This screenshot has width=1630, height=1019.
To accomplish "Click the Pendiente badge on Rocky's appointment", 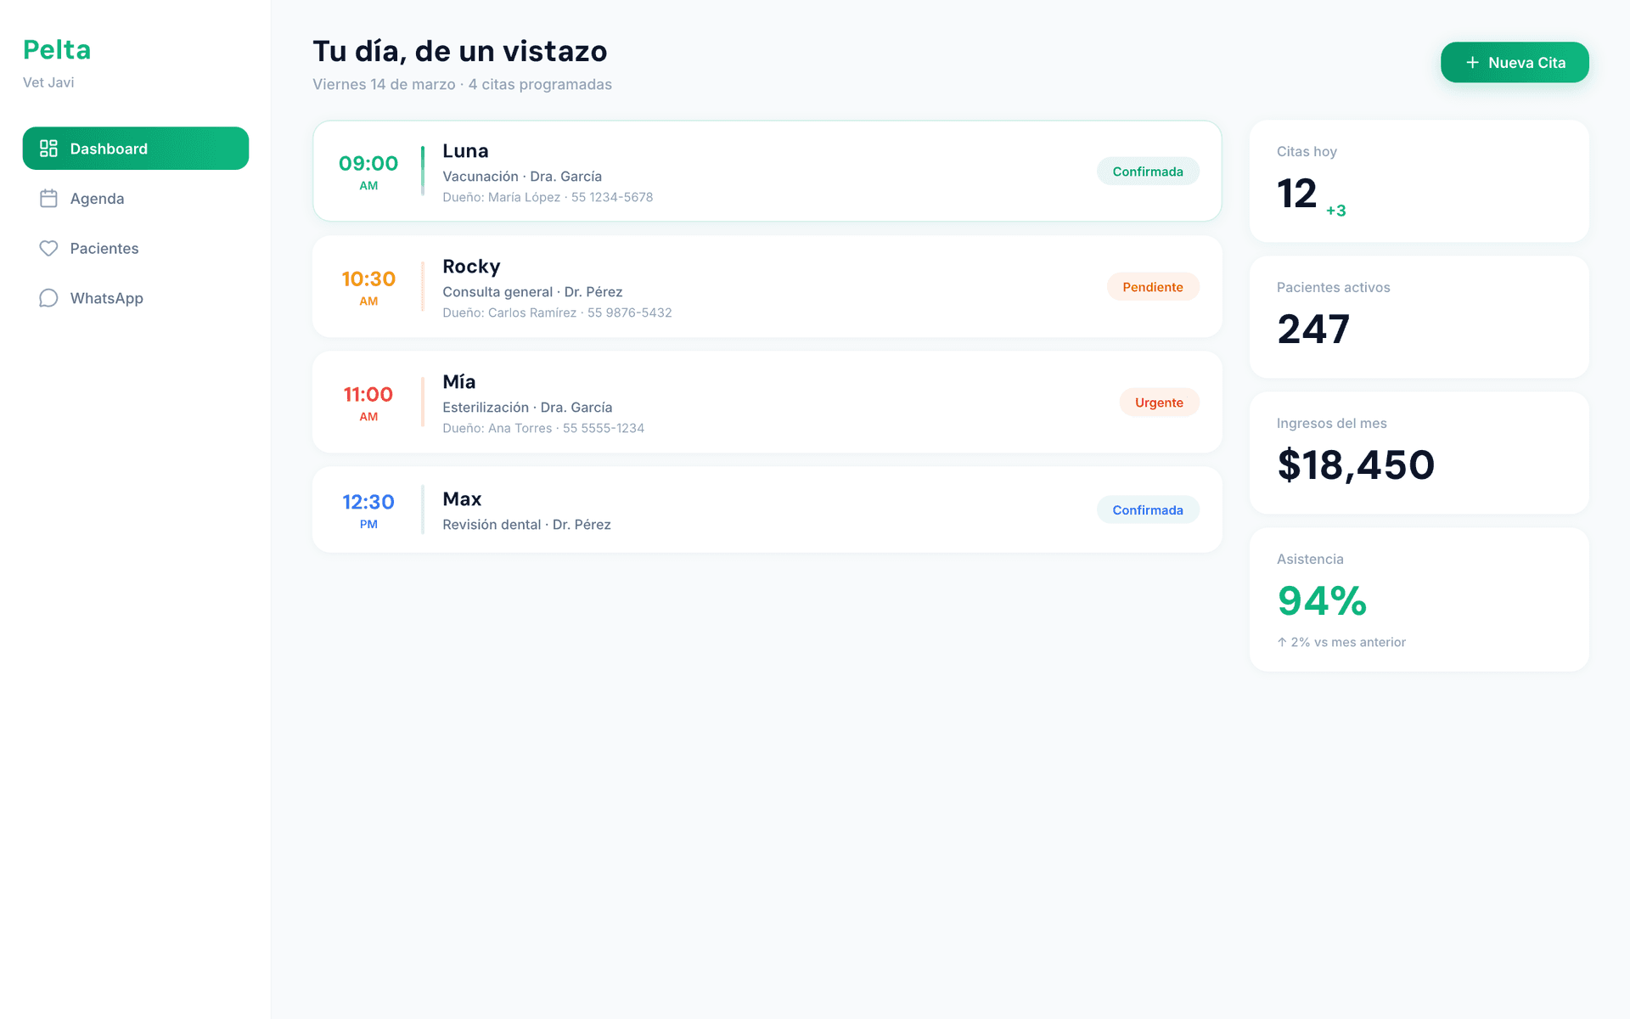I will (1153, 286).
